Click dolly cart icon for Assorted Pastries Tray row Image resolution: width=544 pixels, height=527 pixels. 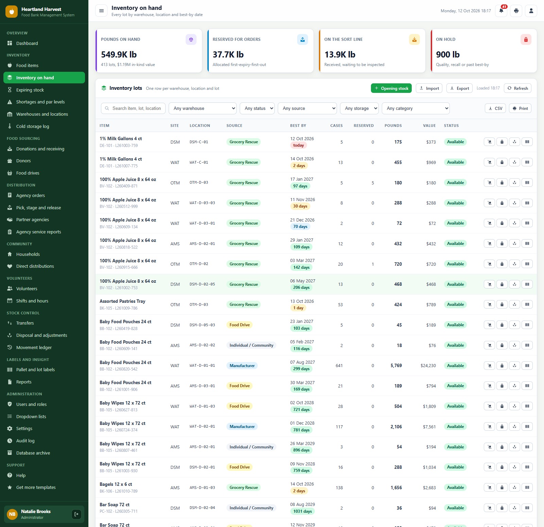(x=489, y=304)
